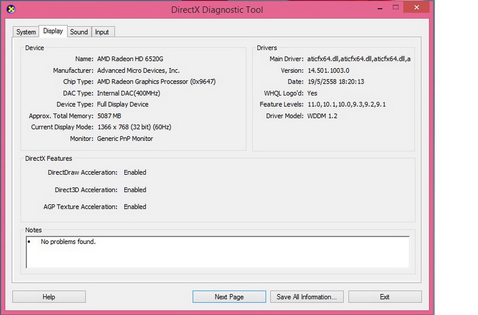Viewport: 478px width, 315px height.
Task: Switch to the System tab
Action: click(x=26, y=32)
